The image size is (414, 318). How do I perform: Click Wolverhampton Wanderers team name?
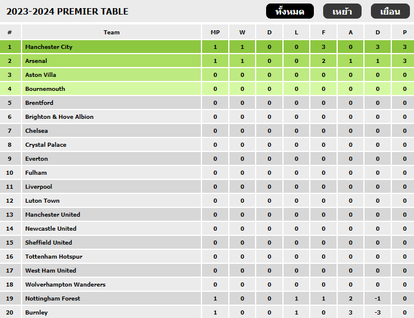65,285
